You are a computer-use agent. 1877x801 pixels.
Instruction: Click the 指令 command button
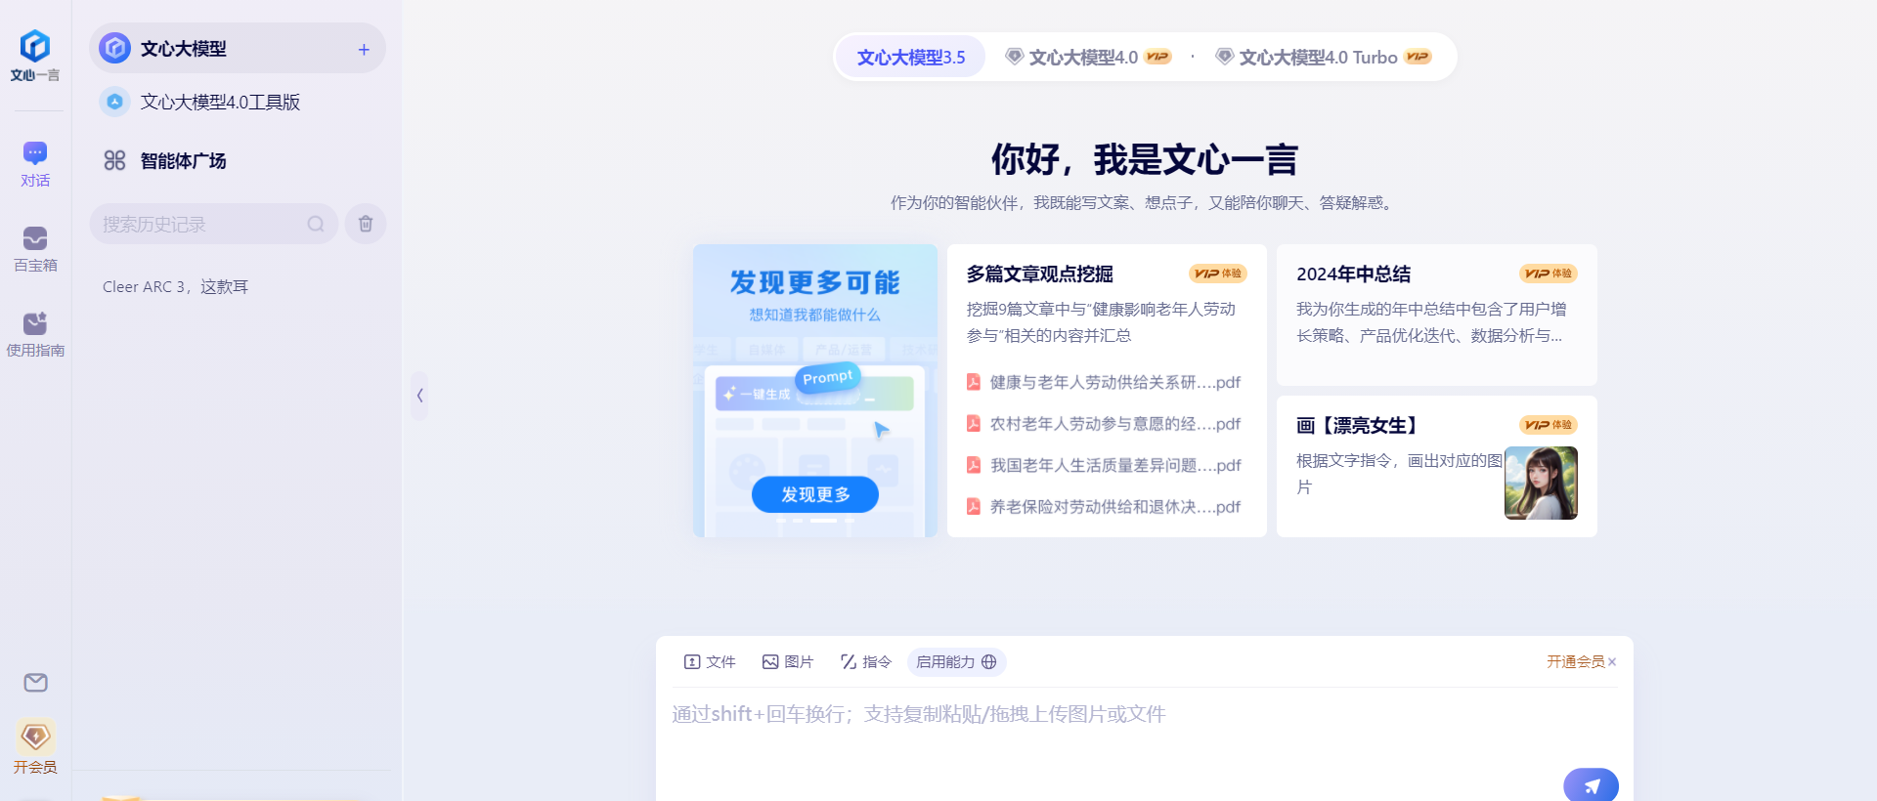866,661
